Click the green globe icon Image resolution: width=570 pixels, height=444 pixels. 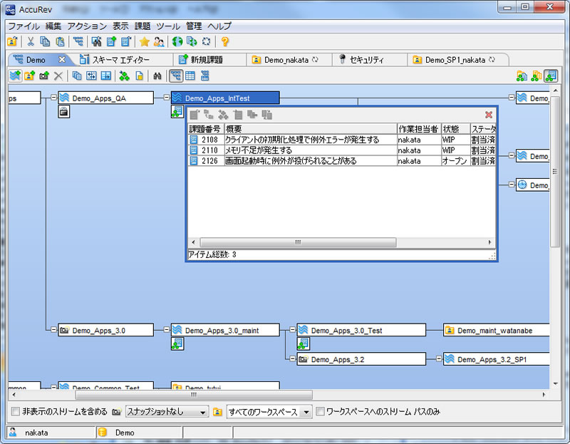177,41
